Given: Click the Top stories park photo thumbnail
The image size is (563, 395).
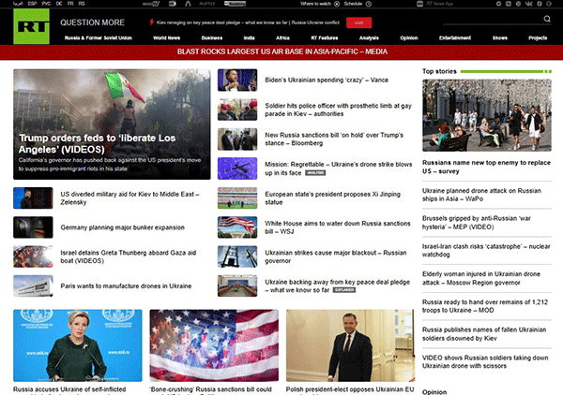Looking at the screenshot, I should 487,115.
